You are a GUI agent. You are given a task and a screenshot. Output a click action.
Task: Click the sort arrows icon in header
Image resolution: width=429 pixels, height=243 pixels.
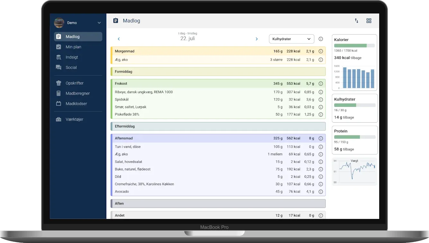(x=356, y=21)
